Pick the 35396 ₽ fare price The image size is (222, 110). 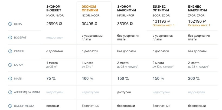(x=125, y=24)
